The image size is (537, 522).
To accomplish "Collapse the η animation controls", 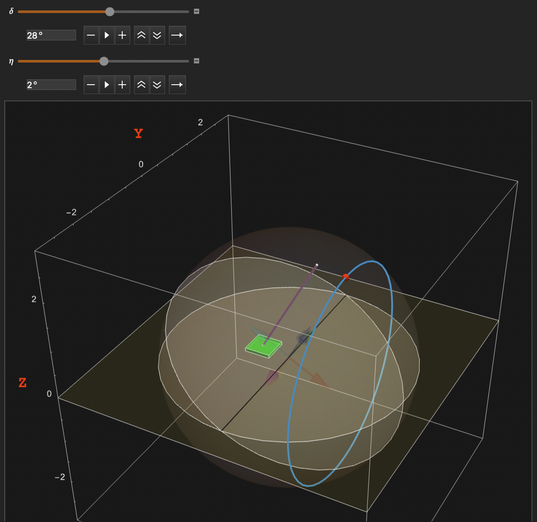I will pyautogui.click(x=197, y=61).
